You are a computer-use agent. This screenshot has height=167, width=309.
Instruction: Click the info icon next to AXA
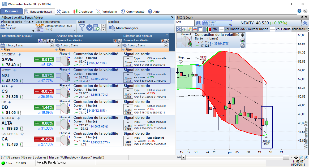12,86
